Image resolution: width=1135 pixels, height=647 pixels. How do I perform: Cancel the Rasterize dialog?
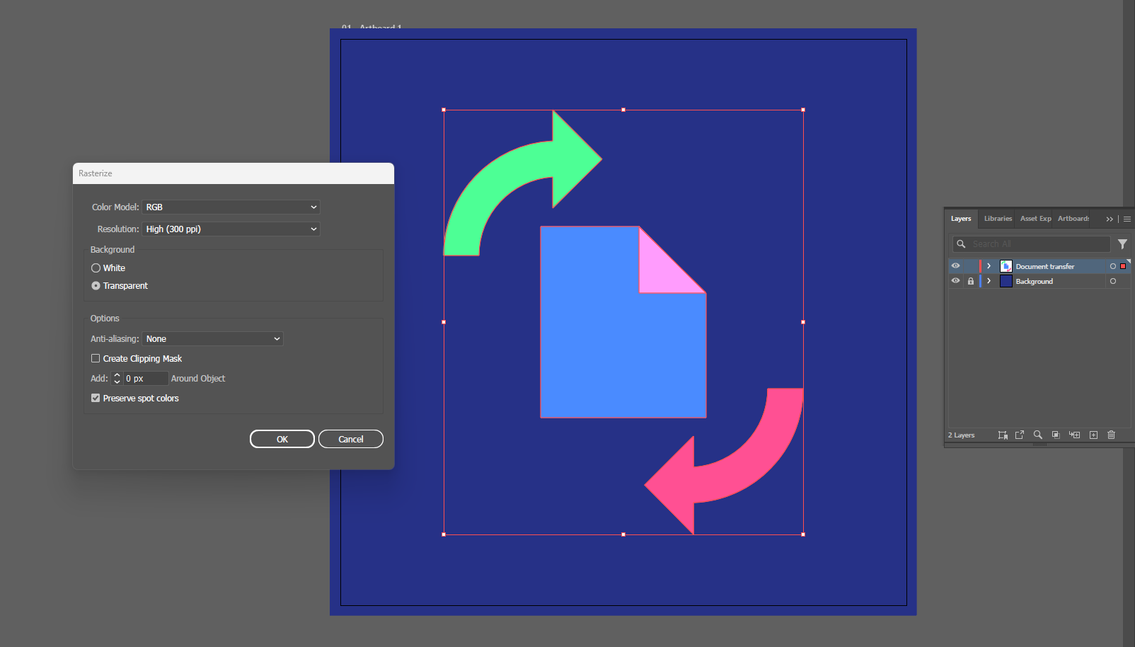click(350, 439)
